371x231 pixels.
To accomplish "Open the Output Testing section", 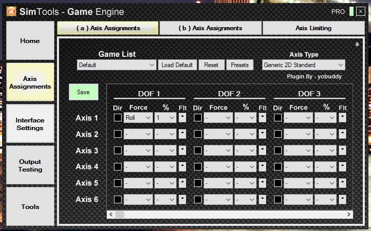I will pos(30,165).
